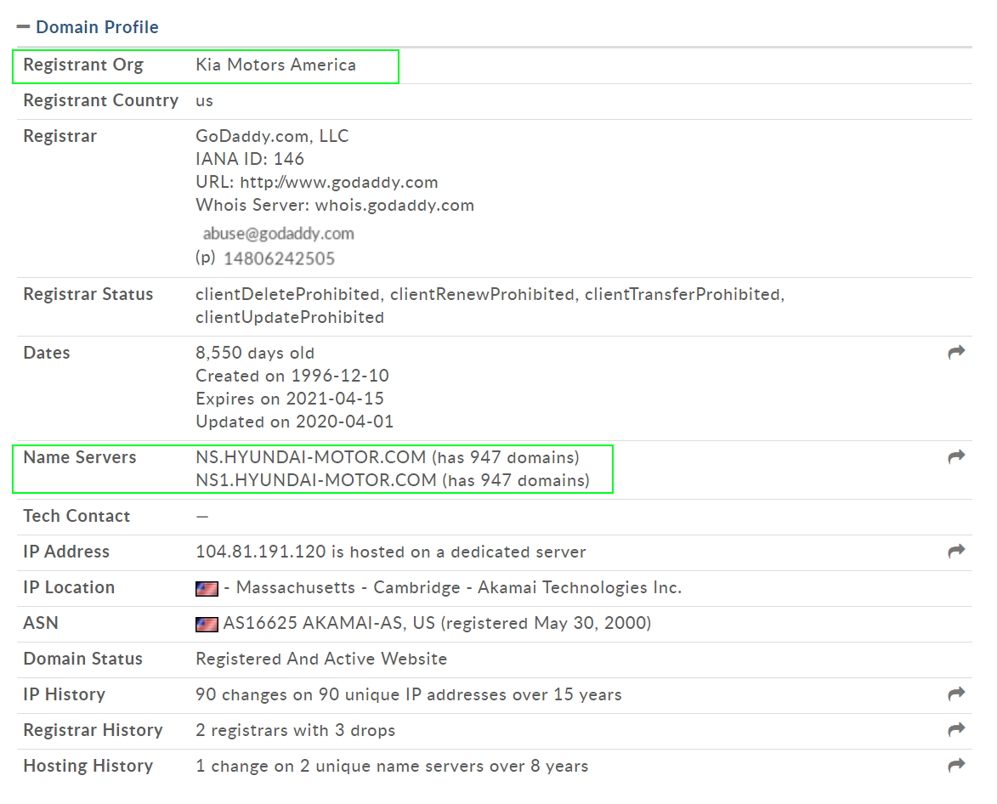Click the US flag icon in the ASN row
The height and width of the screenshot is (804, 997).
point(207,624)
